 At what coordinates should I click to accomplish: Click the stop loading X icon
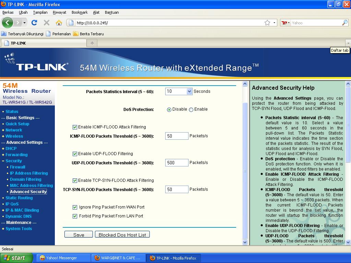[x=47, y=23]
